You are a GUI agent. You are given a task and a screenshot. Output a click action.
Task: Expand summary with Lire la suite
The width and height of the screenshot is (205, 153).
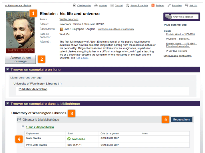point(83,58)
